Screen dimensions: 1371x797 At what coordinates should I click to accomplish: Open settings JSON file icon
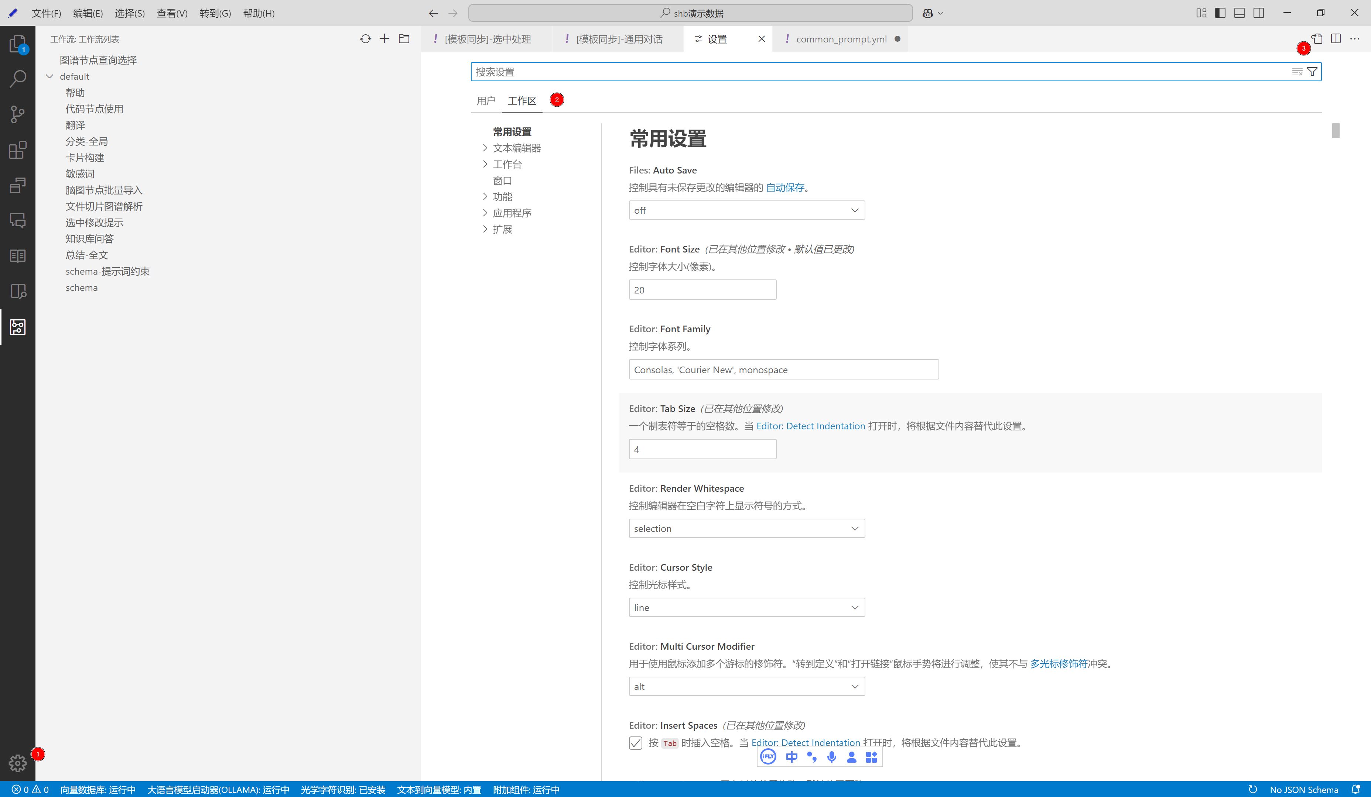coord(1317,39)
